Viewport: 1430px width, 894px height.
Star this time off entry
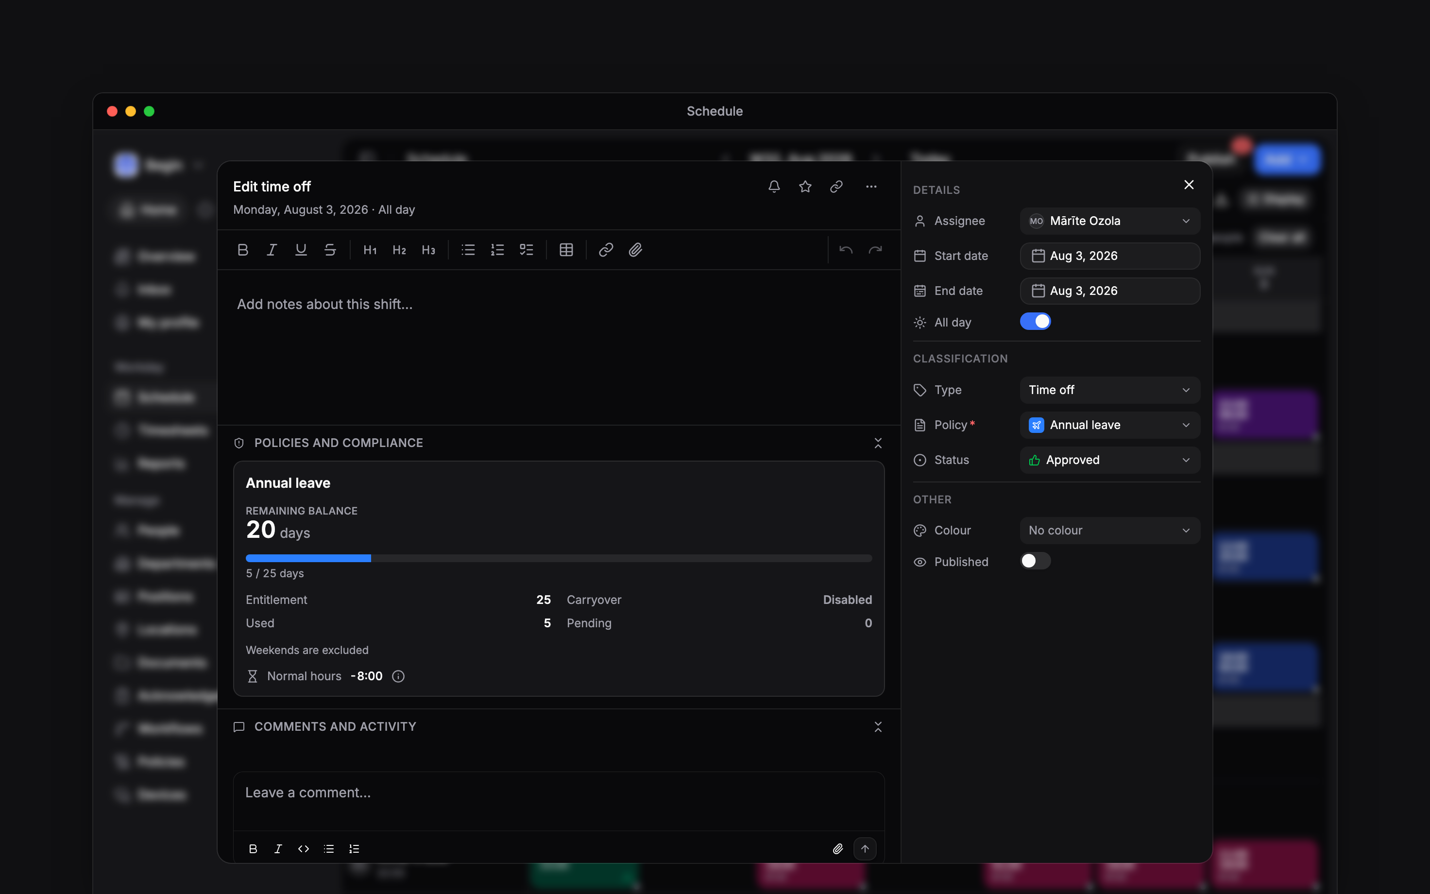click(805, 187)
